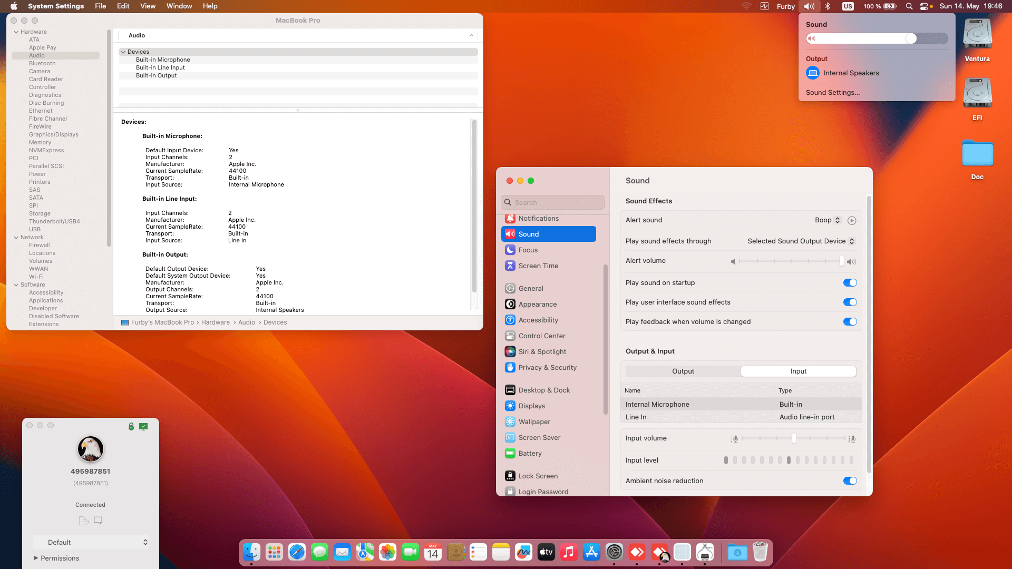Open Control Center icon in menu bar
This screenshot has height=569, width=1012.
924,6
